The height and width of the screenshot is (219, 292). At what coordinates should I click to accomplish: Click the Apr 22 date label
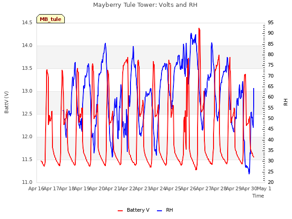tap(127, 189)
